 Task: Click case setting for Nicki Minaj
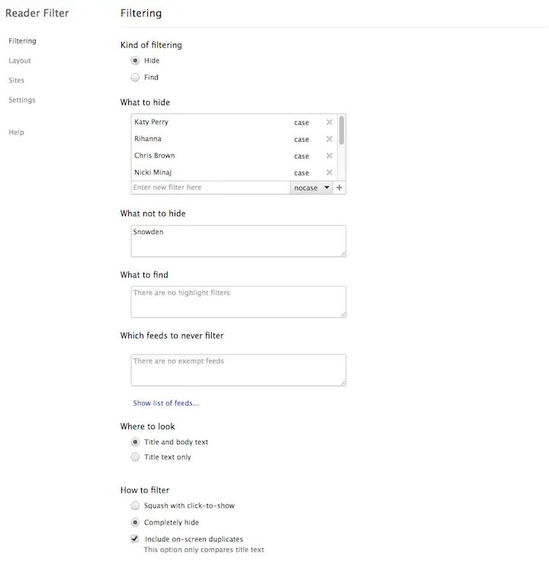[301, 173]
